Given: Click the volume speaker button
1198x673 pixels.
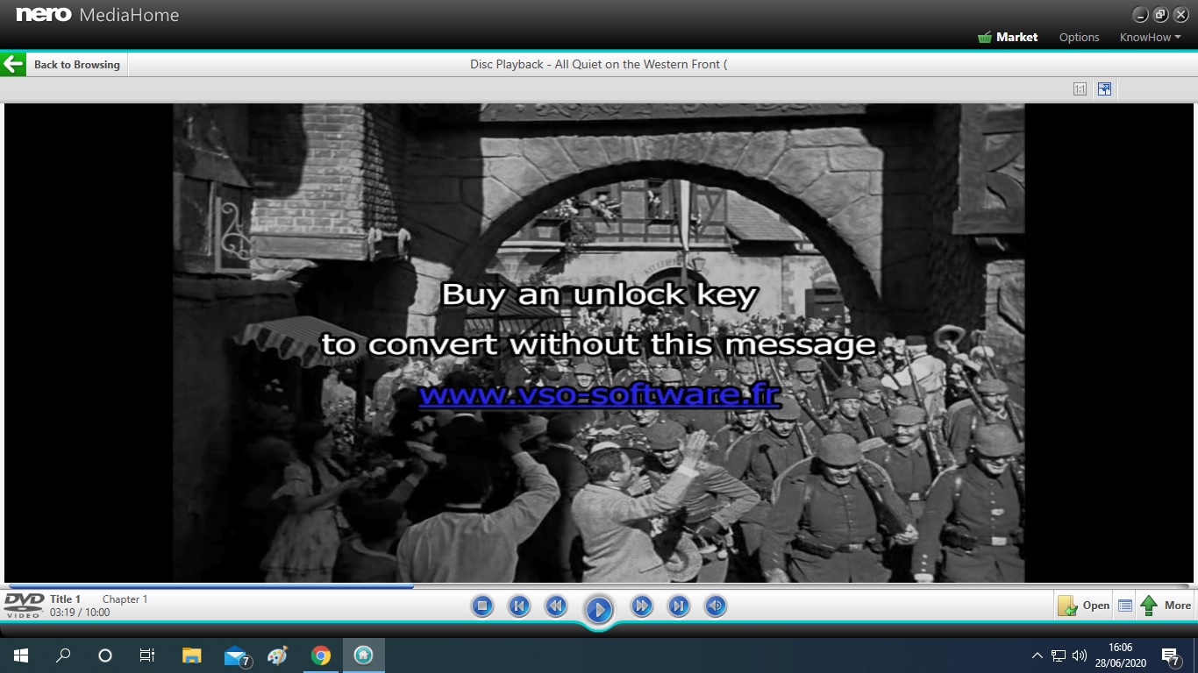Looking at the screenshot, I should 716,606.
